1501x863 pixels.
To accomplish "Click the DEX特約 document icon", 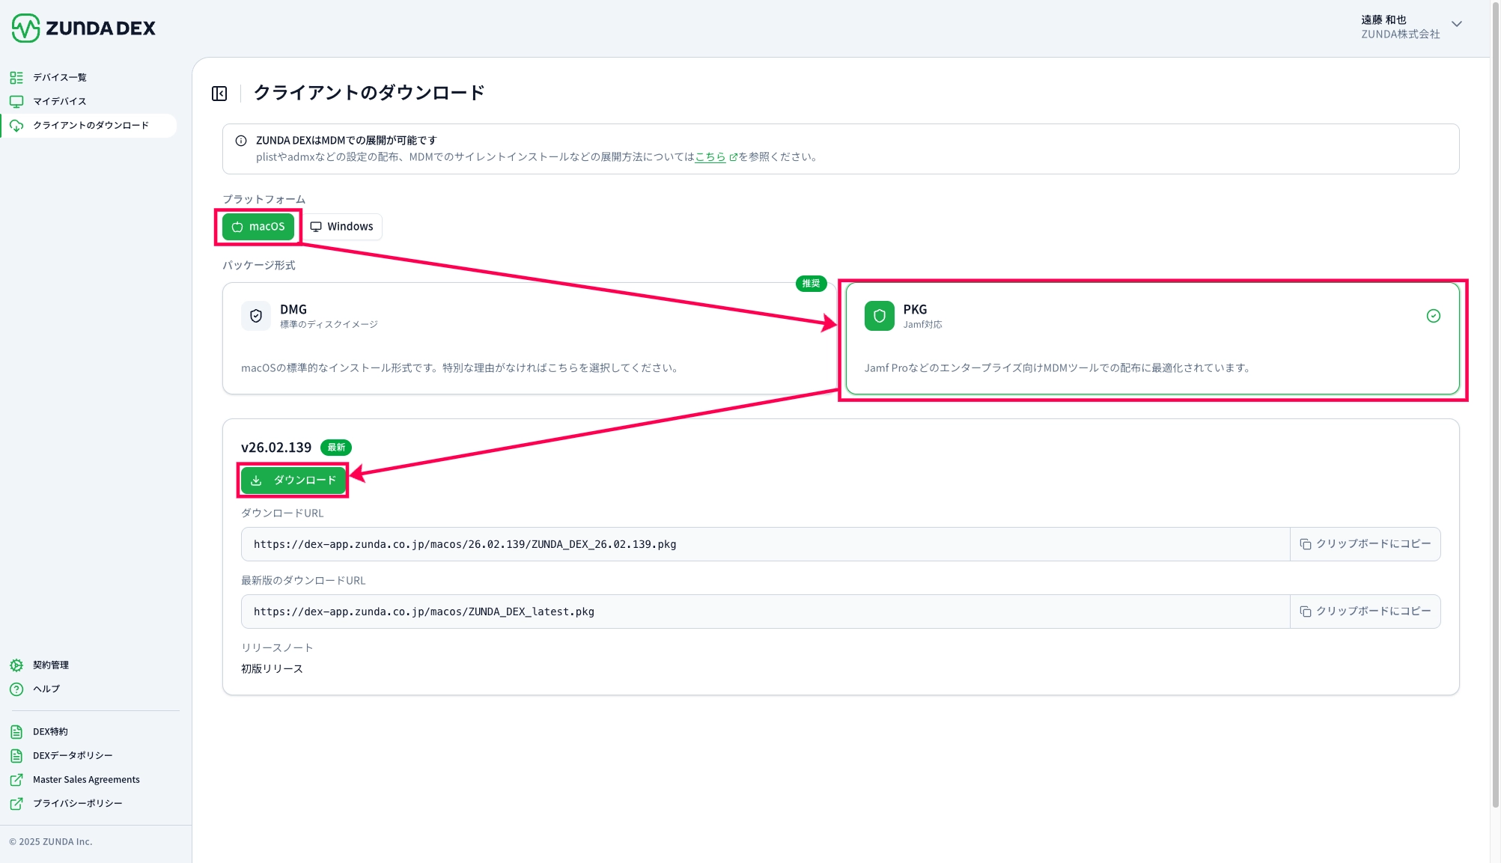I will (x=16, y=732).
